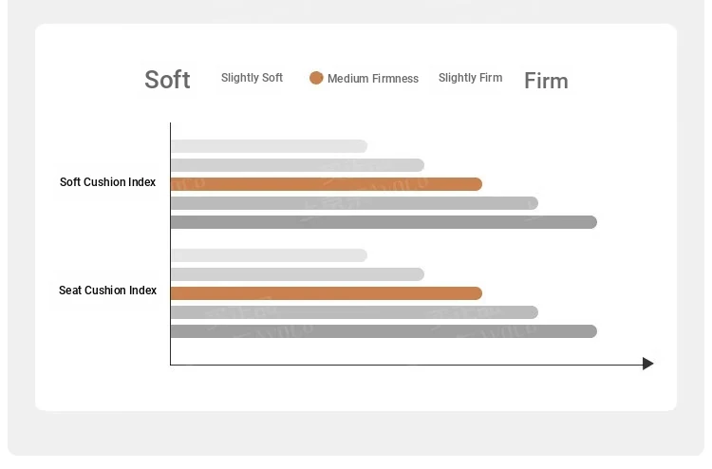Select the large Firm label
The width and height of the screenshot is (712, 469).
click(x=546, y=81)
